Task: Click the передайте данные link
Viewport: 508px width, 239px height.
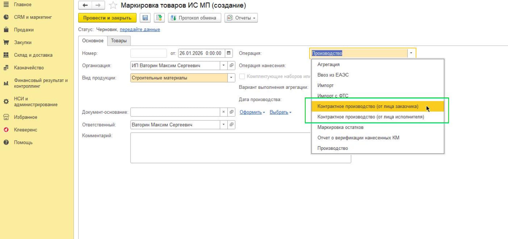Action: 140,29
